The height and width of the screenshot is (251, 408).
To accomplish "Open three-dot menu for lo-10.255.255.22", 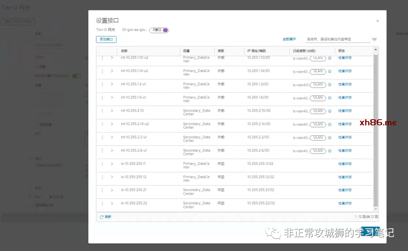I will tap(102, 203).
